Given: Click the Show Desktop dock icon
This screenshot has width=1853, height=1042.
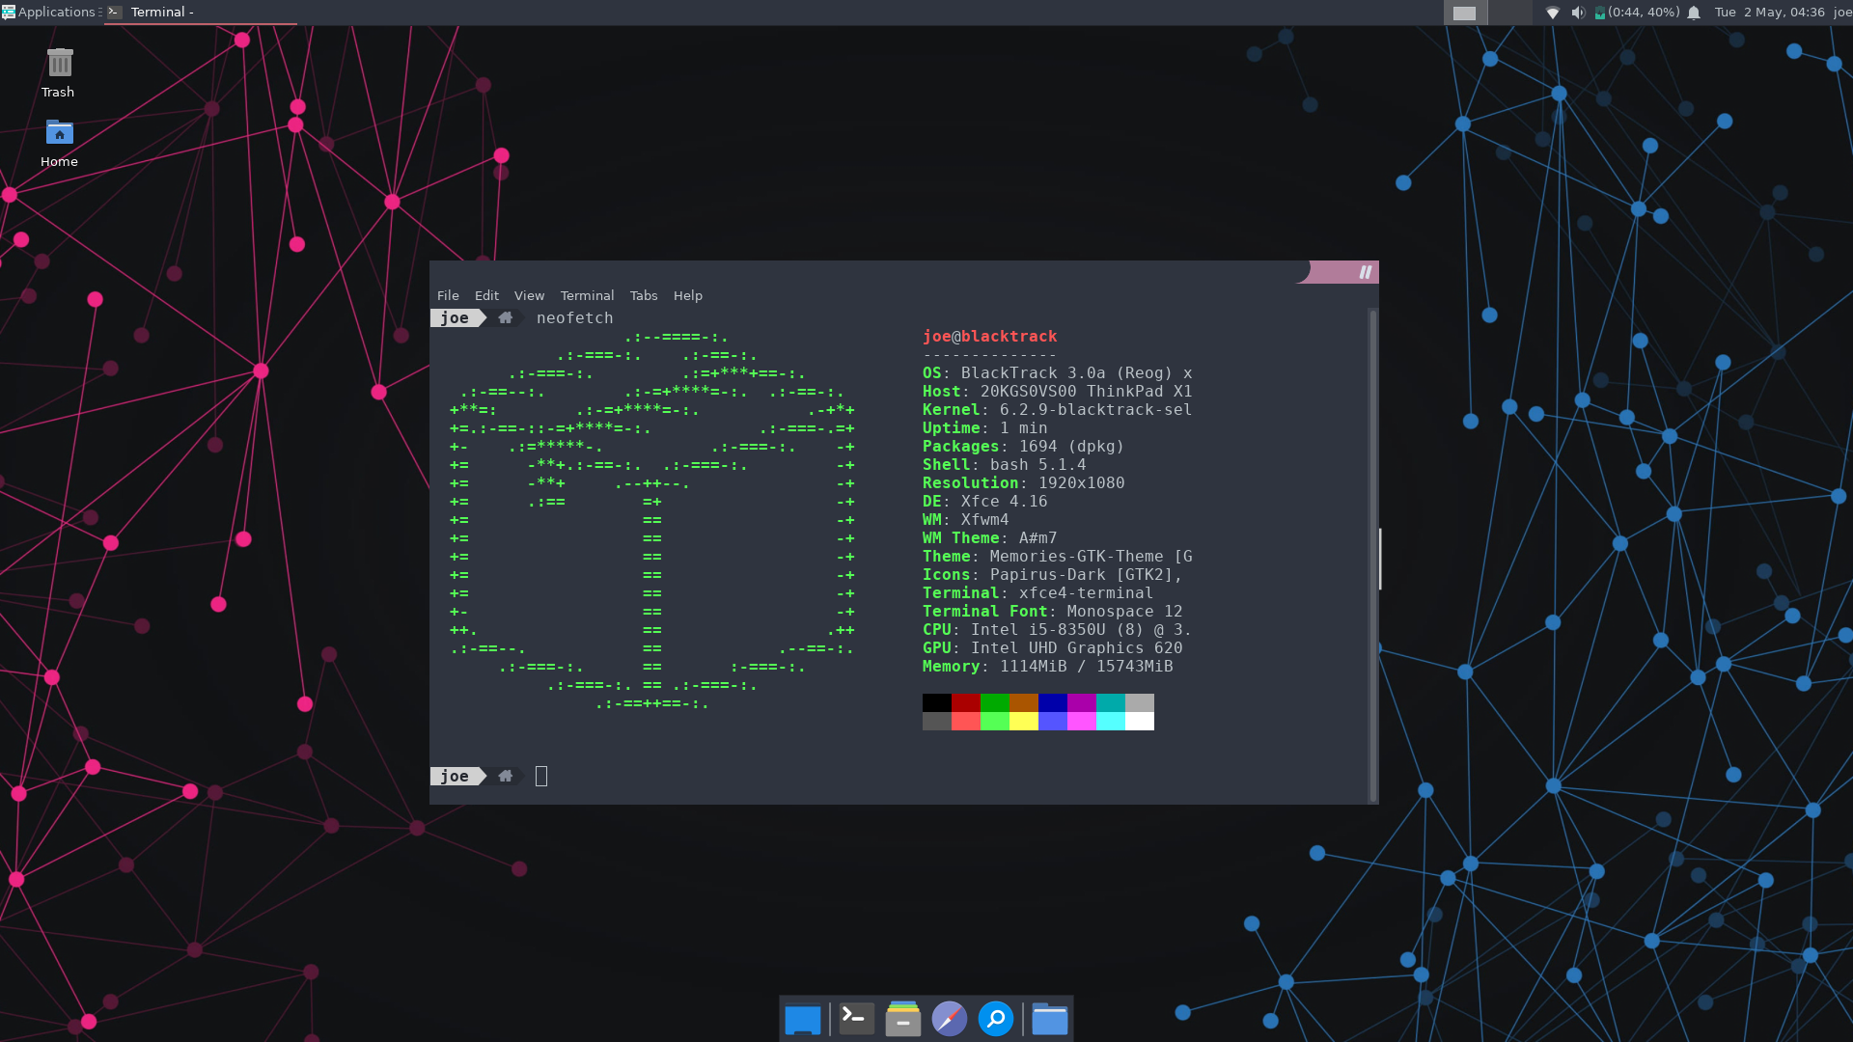Looking at the screenshot, I should click(x=802, y=1019).
